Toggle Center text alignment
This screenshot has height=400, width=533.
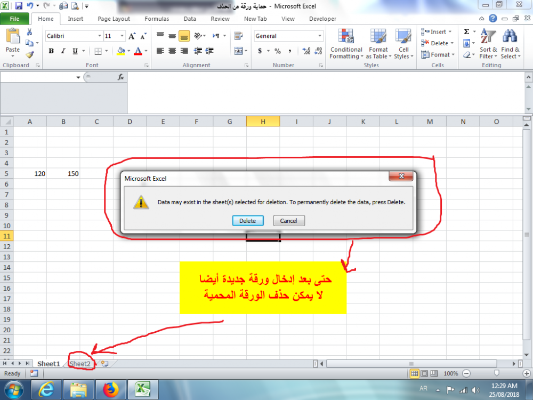tap(172, 51)
